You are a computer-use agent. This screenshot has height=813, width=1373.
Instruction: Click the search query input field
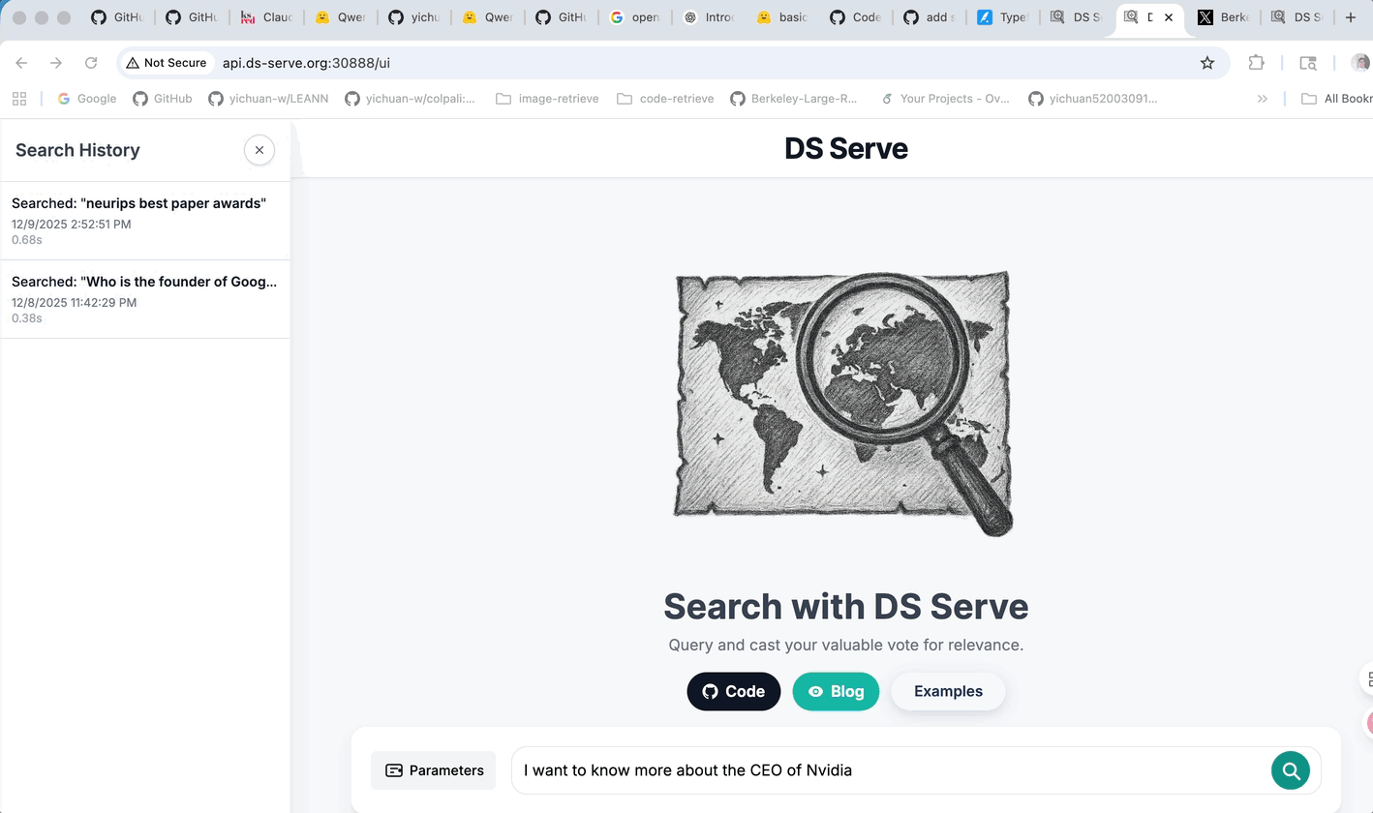[871, 770]
